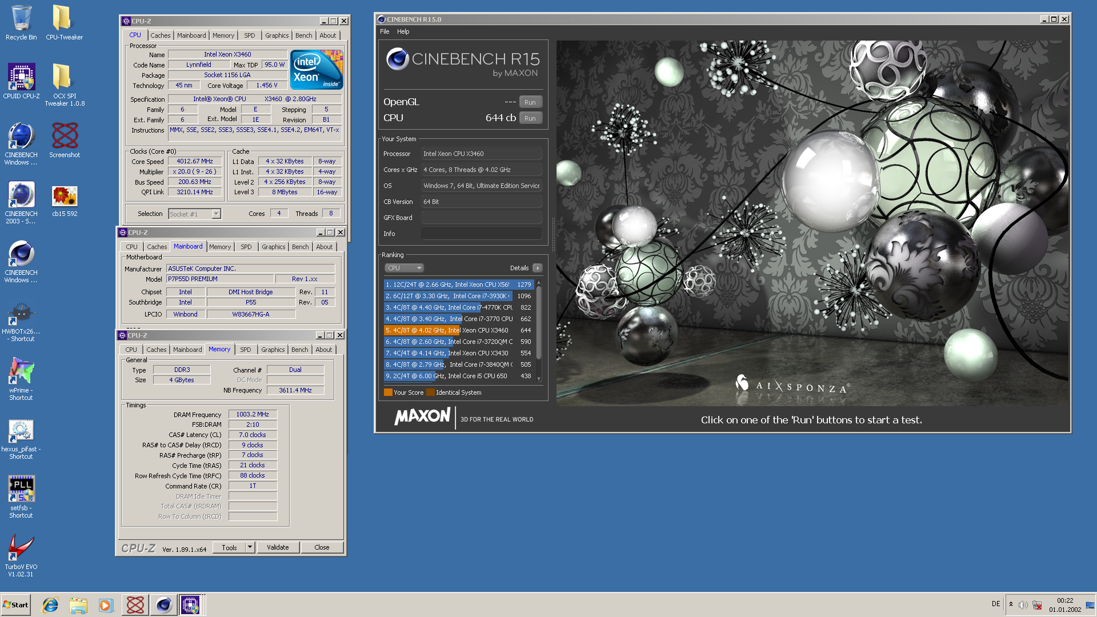Open the About tab in top CPU-Z window
Viewport: 1097px width, 617px height.
coord(328,35)
